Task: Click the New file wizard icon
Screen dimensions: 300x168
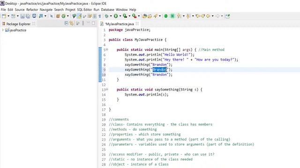Action: [x=4, y=16]
